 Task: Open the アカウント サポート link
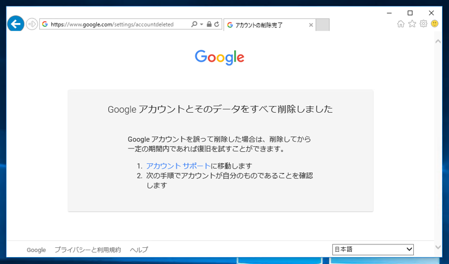[x=178, y=166]
